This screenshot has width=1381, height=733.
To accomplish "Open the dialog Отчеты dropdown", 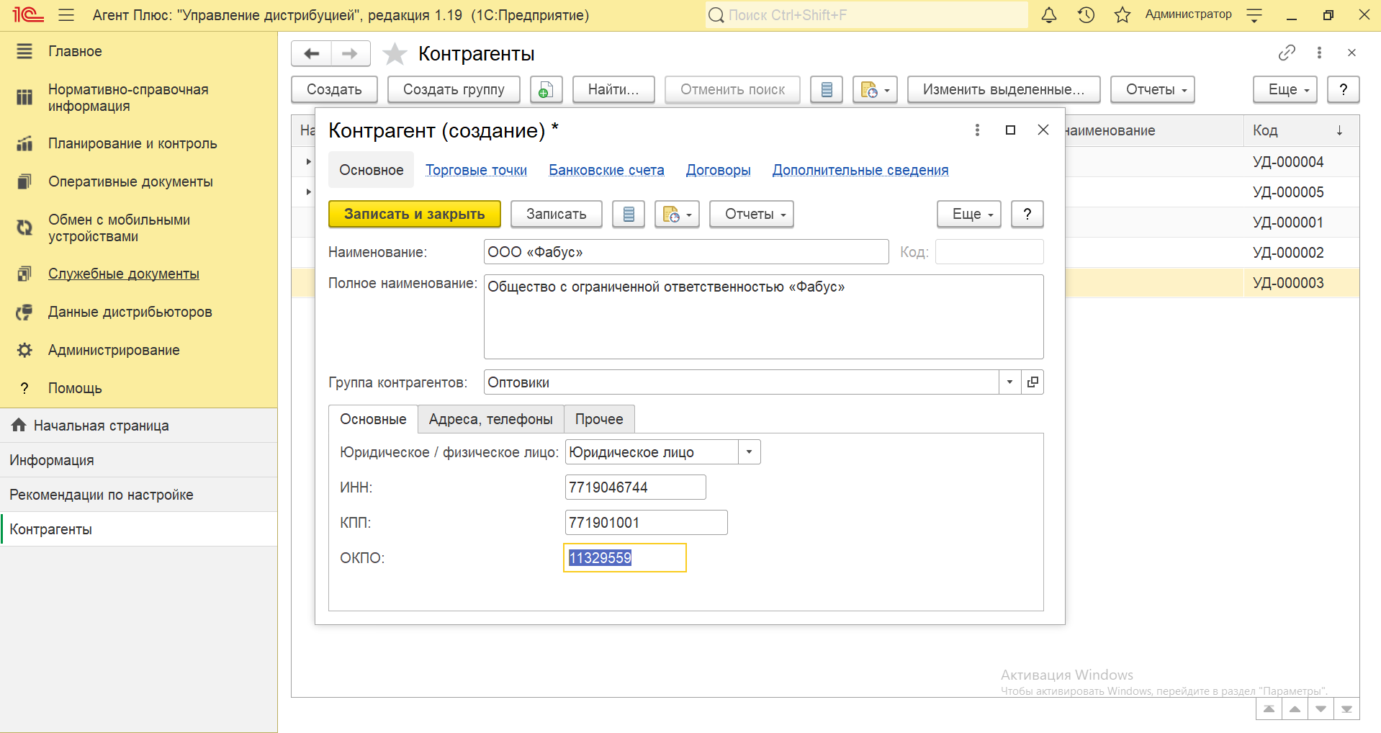I will coord(752,215).
